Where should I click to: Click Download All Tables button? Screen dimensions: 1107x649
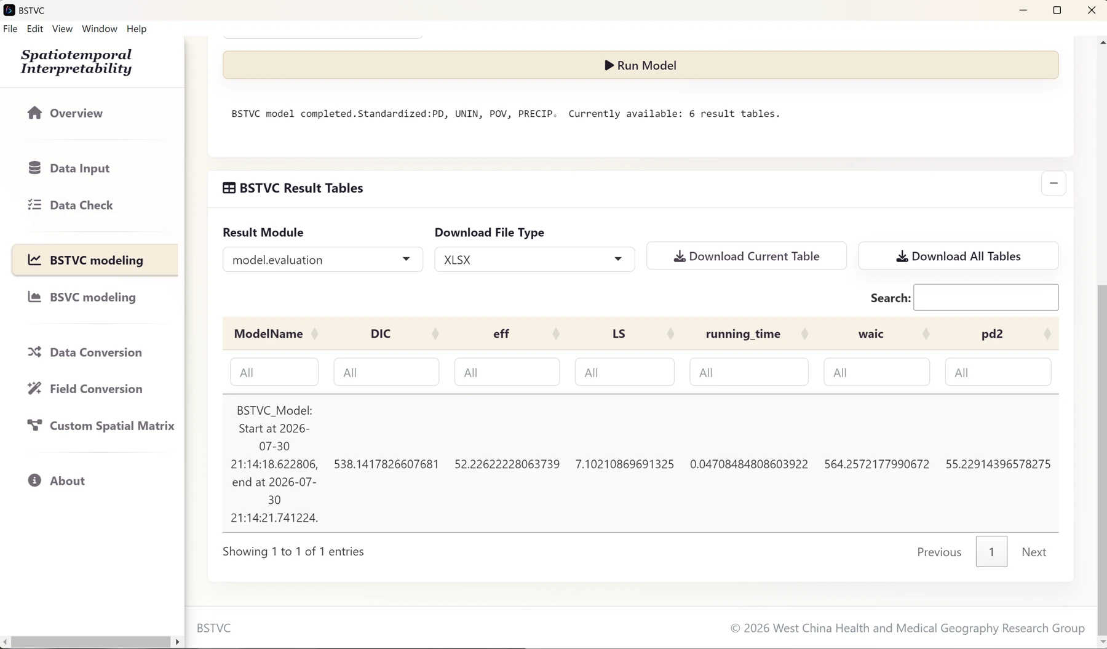tap(958, 256)
